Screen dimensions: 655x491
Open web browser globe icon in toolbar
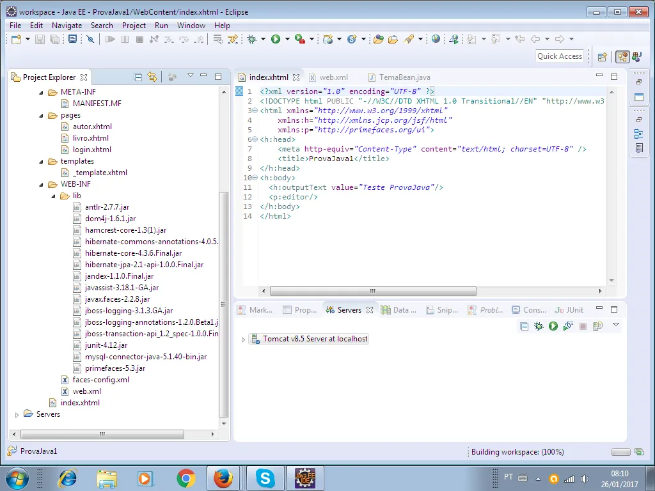tap(436, 40)
